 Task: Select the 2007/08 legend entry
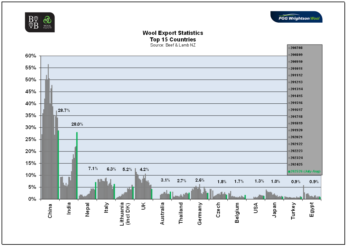point(297,48)
